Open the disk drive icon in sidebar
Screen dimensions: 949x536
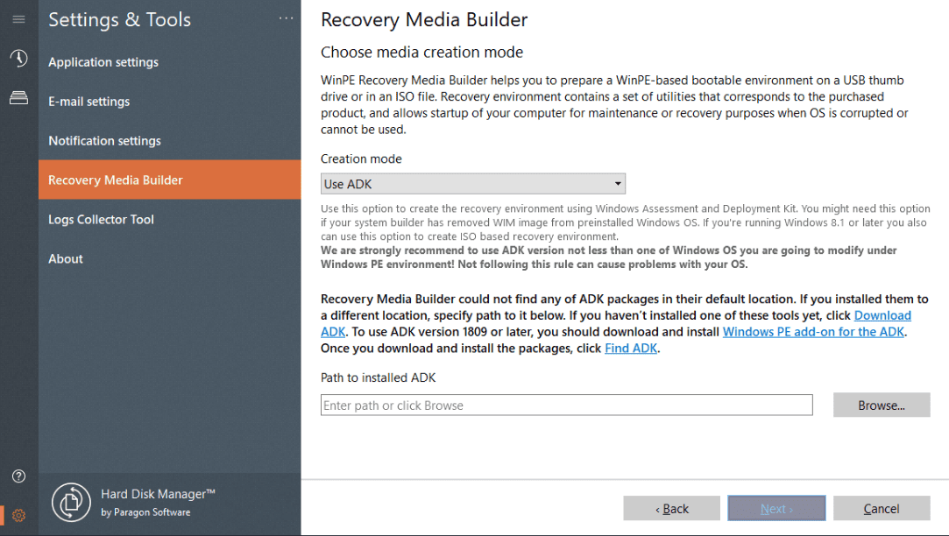(x=18, y=97)
